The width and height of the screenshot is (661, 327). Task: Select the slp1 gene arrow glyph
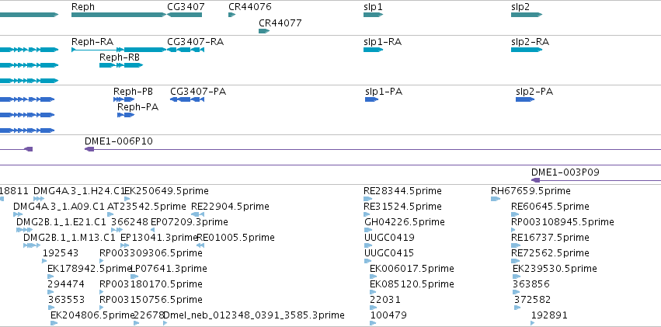[373, 15]
